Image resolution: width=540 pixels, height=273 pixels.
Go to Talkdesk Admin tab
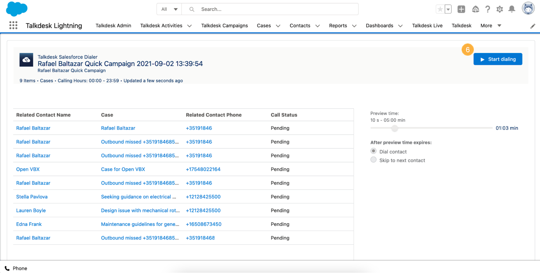tap(113, 26)
